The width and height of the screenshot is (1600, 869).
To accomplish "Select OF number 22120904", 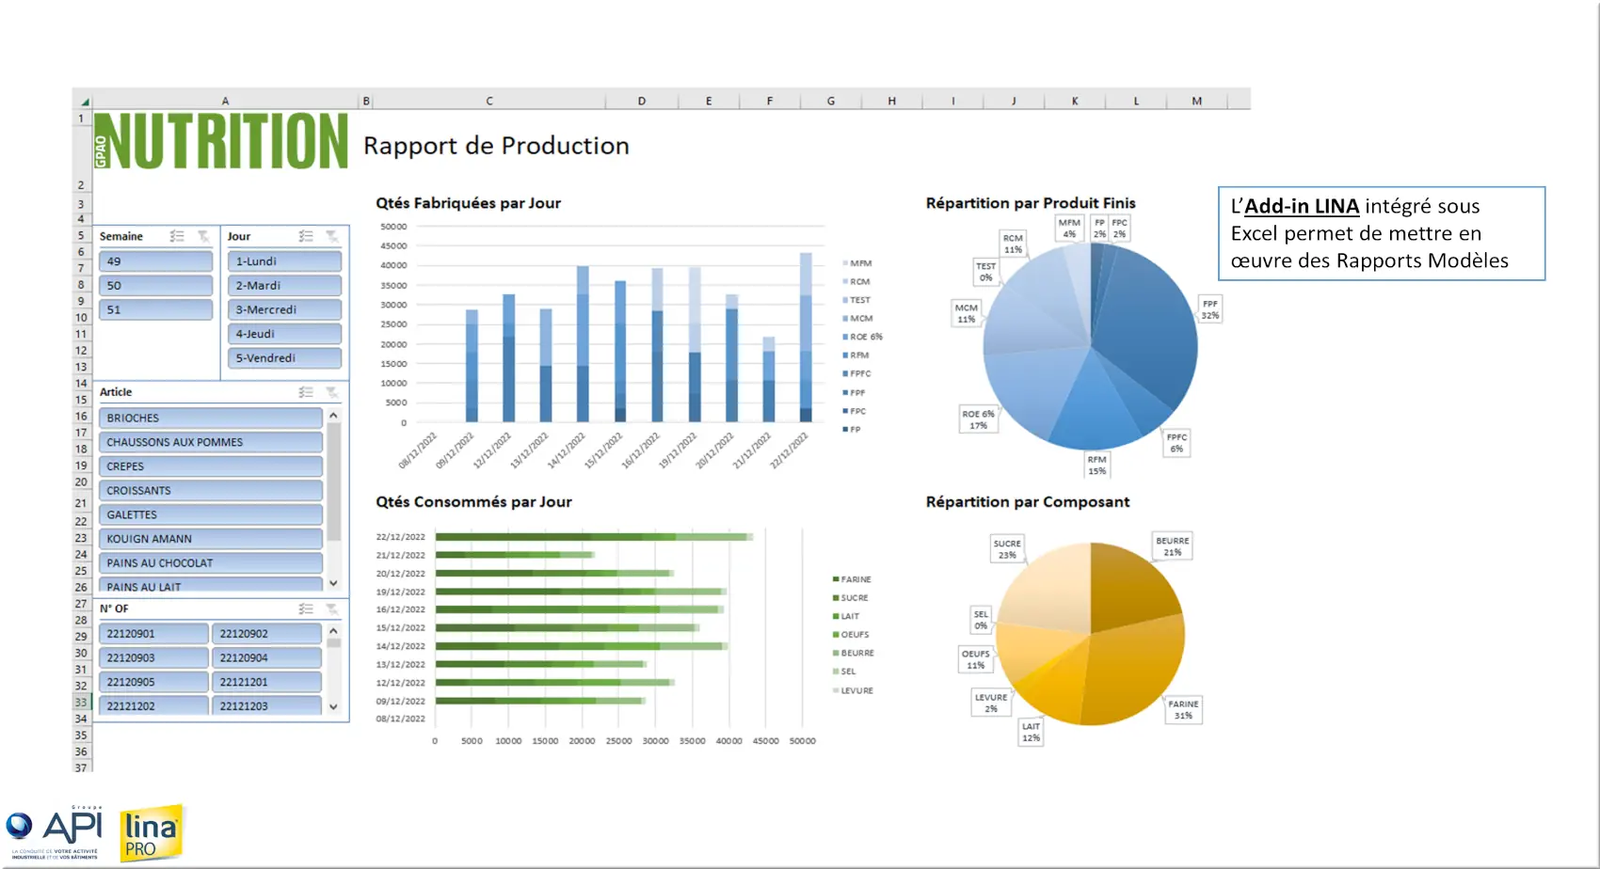I will [266, 658].
